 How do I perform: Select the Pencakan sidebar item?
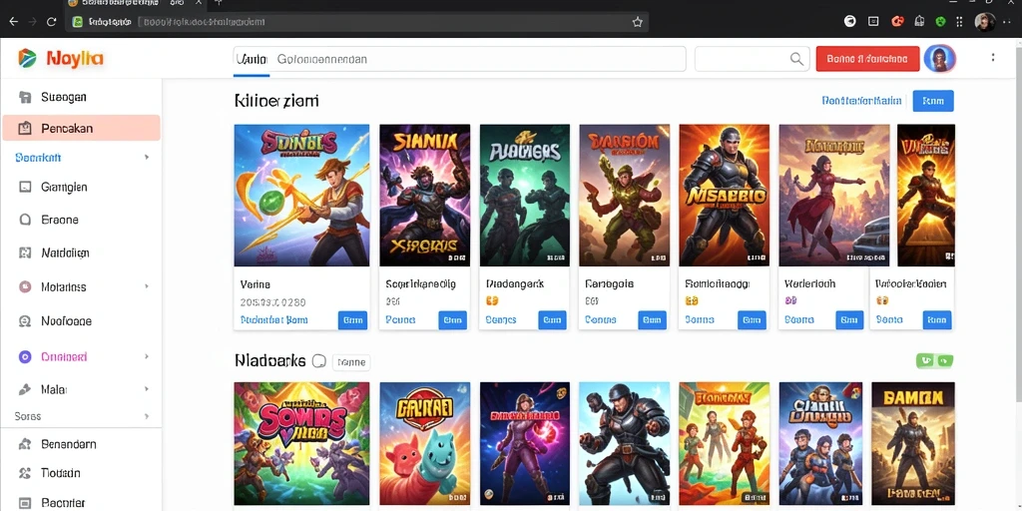tap(82, 129)
